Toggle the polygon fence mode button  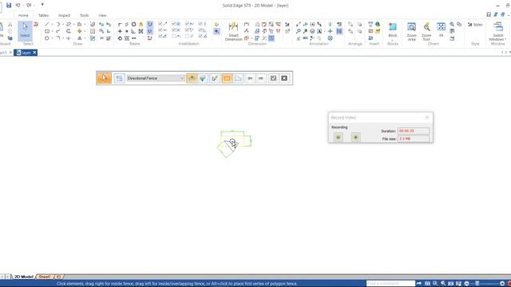tap(238, 78)
